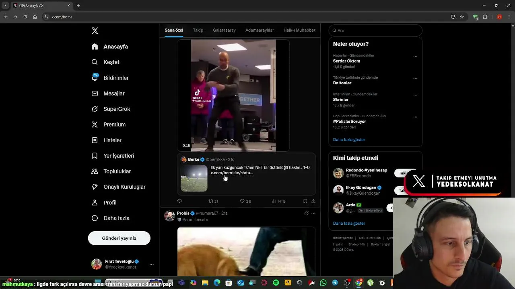Open more options for Daltonlar trend
Image resolution: width=515 pixels, height=289 pixels.
coord(415,79)
